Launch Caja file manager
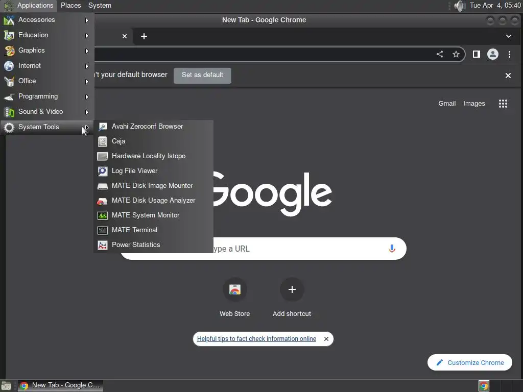 point(153,141)
